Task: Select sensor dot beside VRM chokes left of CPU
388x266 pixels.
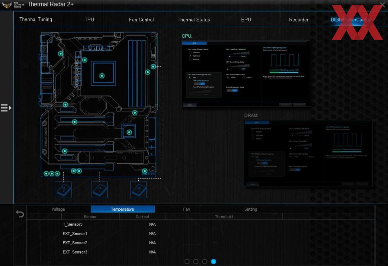Action: [x=84, y=60]
